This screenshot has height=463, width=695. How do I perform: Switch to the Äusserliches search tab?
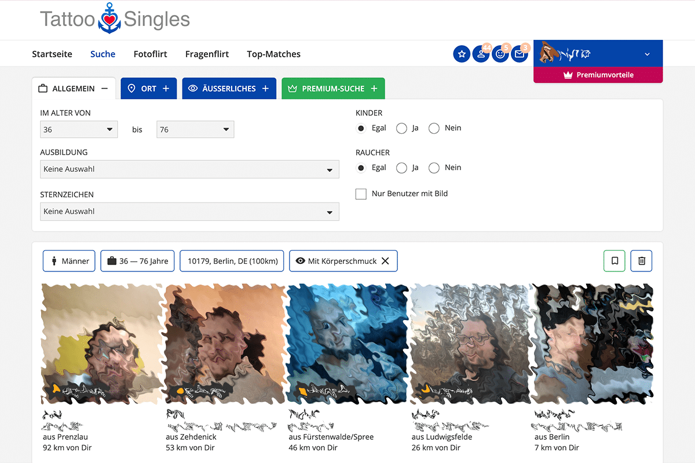229,89
